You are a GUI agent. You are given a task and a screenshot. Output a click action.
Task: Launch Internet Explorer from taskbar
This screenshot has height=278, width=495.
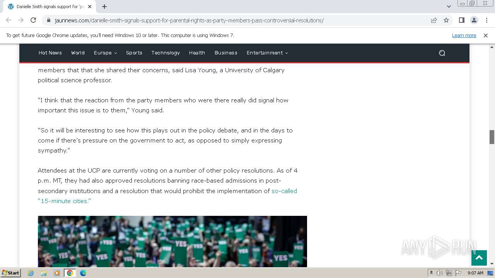31,273
